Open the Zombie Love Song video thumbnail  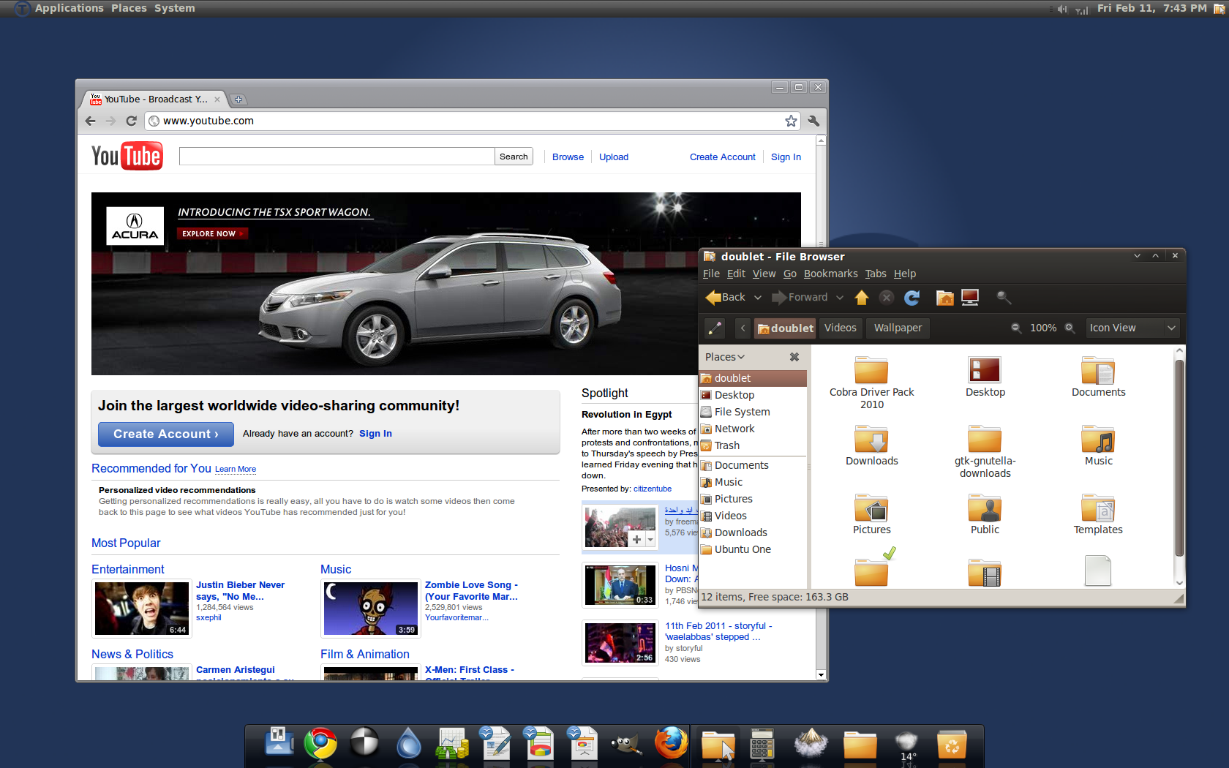[x=371, y=609]
